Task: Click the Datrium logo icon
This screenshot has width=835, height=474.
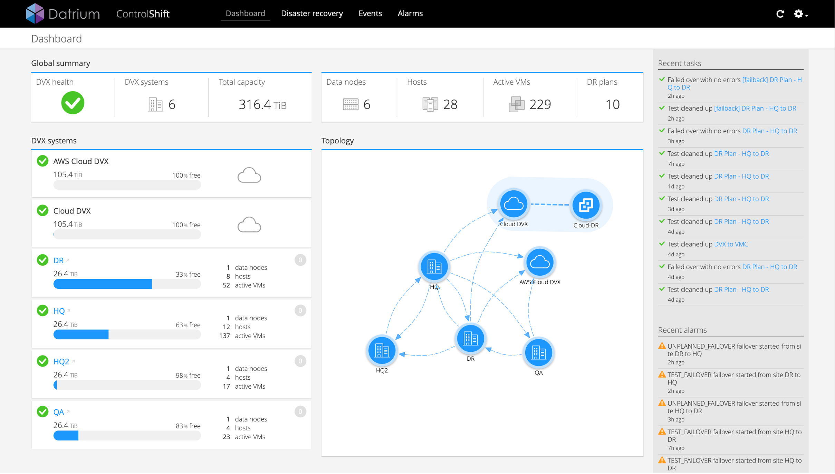Action: [x=35, y=13]
